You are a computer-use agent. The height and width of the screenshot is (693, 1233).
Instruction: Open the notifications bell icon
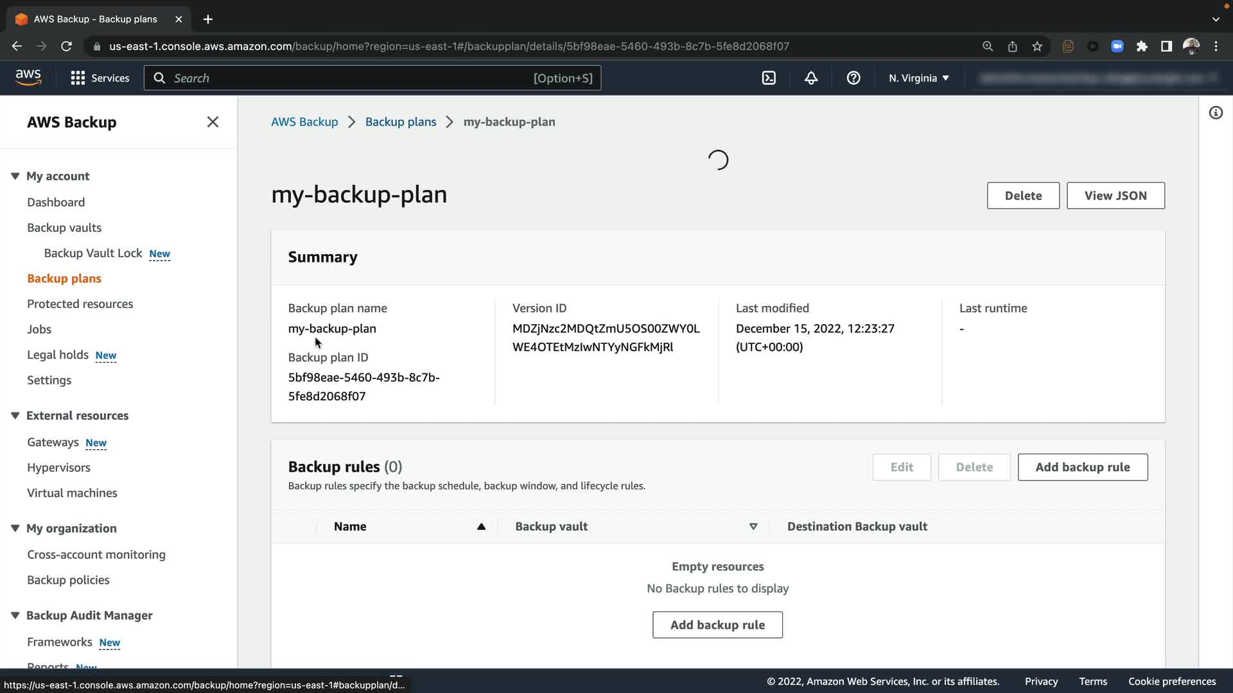tap(811, 78)
